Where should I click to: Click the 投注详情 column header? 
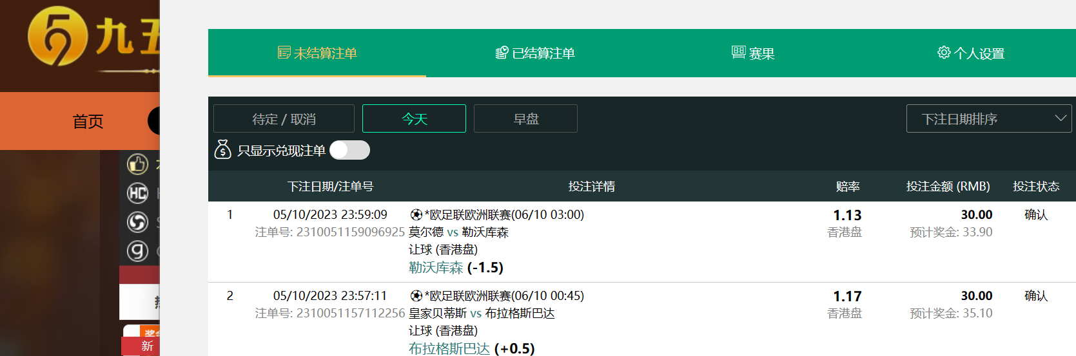click(x=592, y=186)
